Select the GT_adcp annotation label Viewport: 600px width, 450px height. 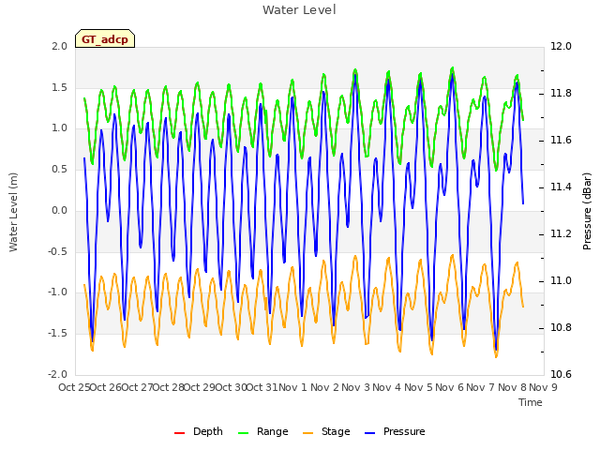tap(105, 39)
